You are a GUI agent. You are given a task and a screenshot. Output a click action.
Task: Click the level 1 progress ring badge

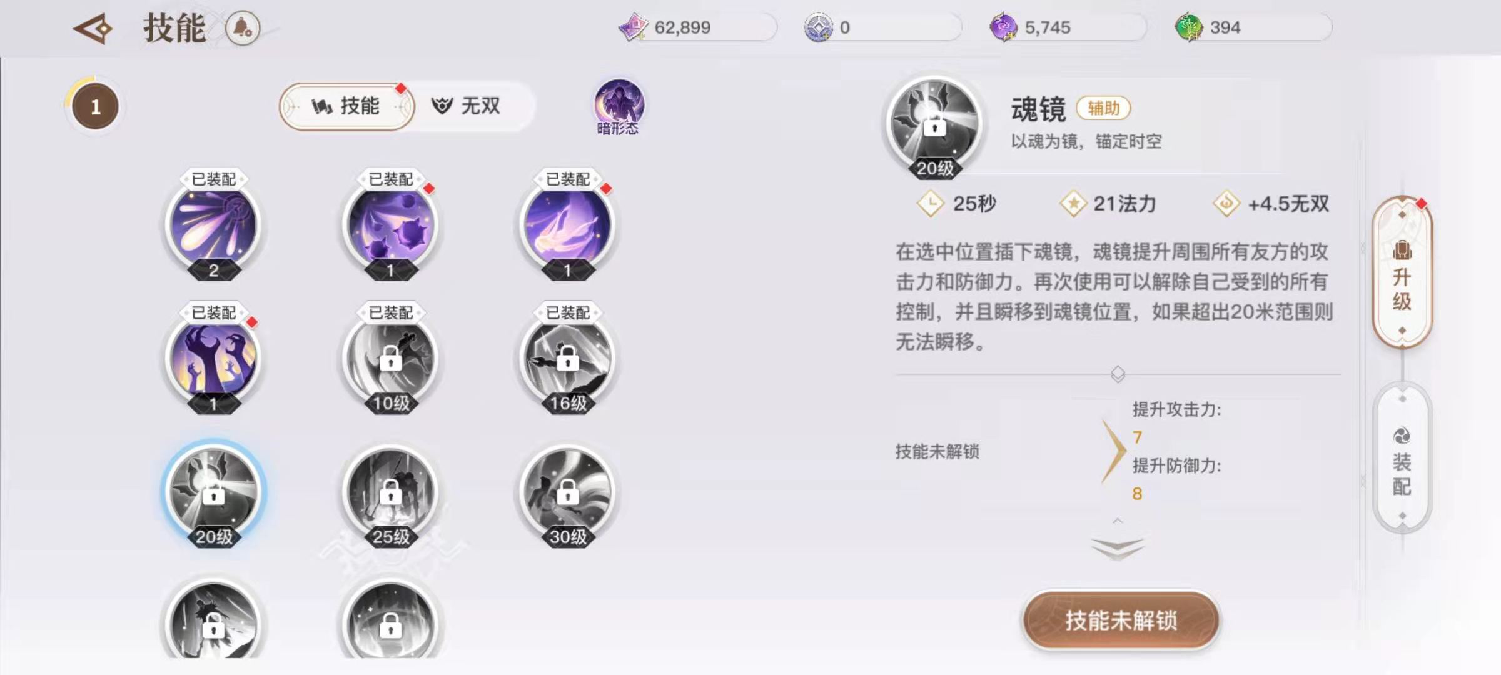click(x=94, y=107)
